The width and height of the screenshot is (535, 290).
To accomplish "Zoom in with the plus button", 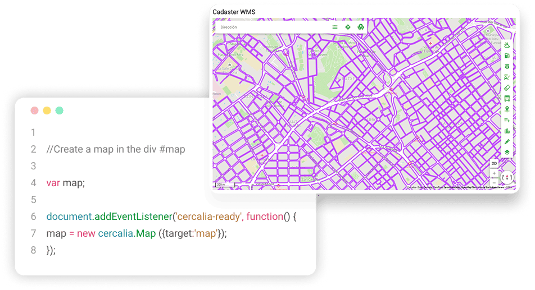I will pos(494,173).
